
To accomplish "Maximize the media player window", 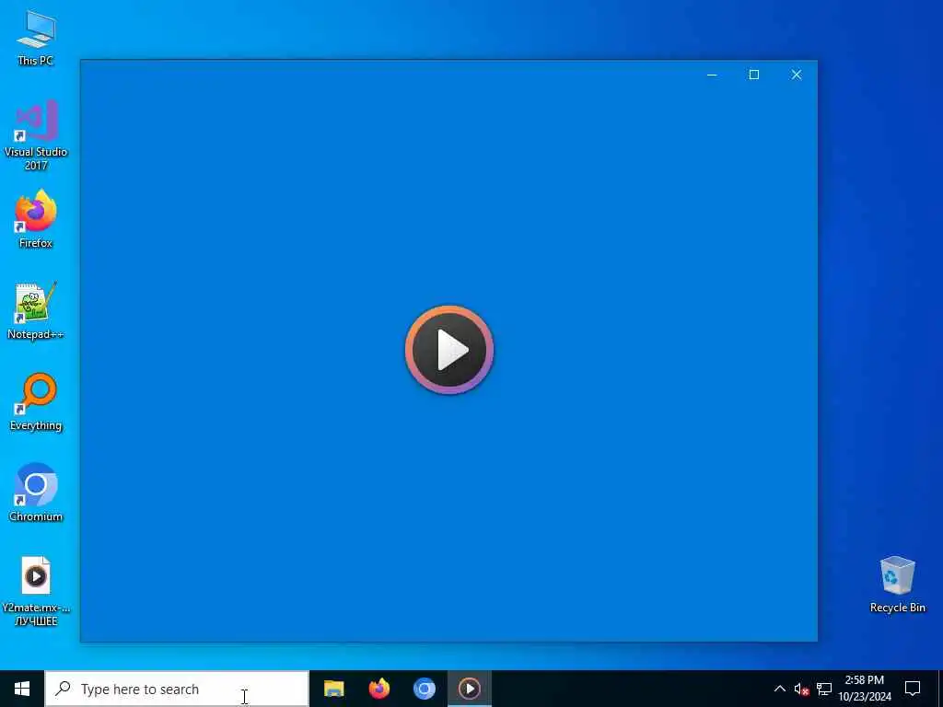I will coord(754,75).
